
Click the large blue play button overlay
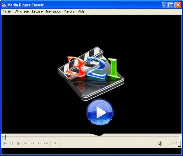(100, 112)
